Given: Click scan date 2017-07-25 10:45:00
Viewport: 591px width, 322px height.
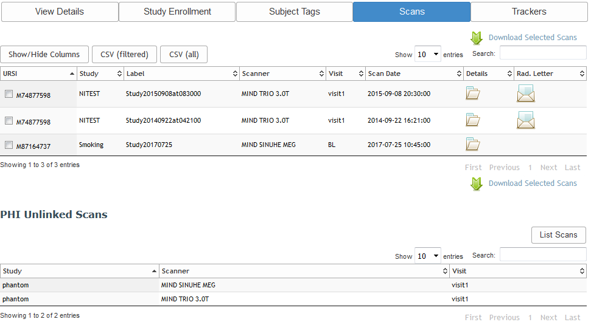Looking at the screenshot, I should 399,145.
